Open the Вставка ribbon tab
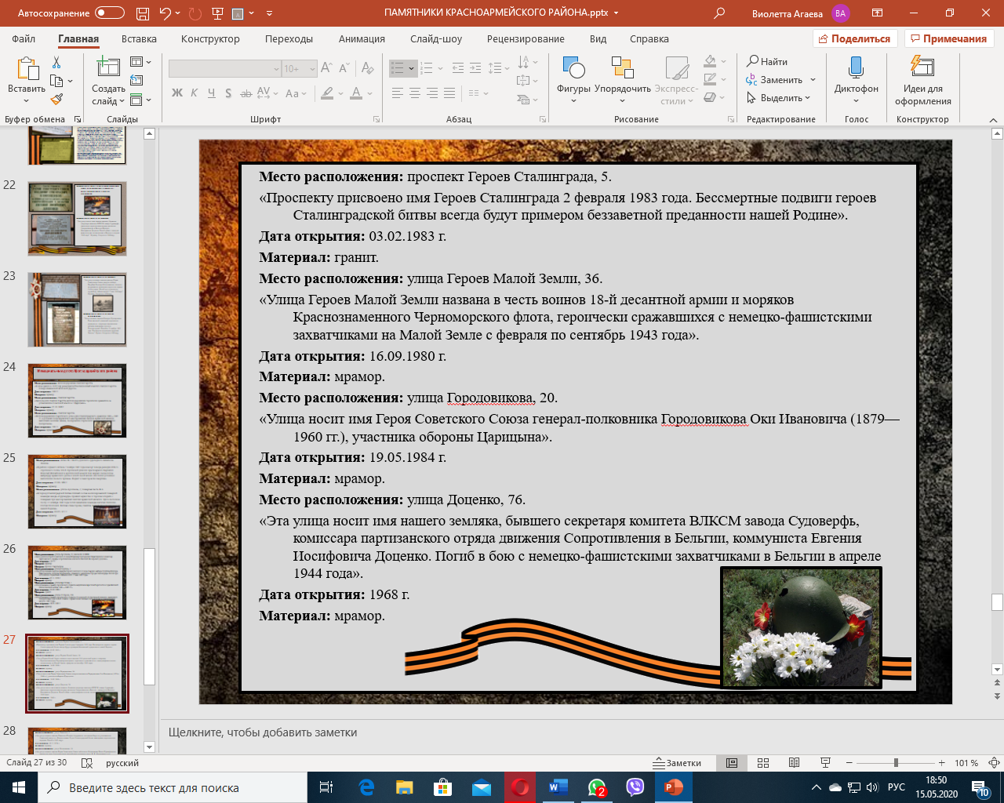 [x=139, y=38]
